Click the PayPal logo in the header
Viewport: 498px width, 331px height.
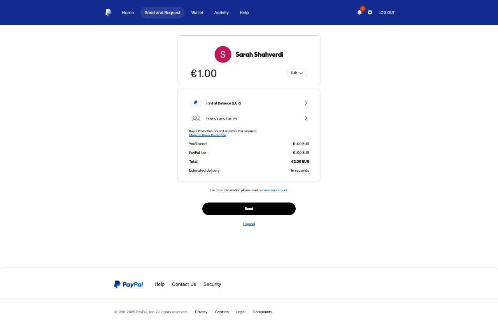(108, 12)
